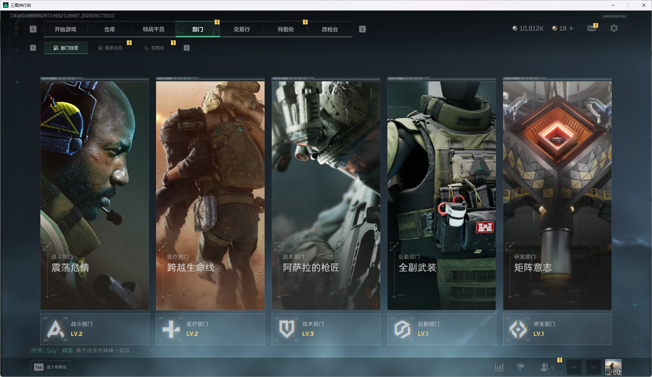Click the second empty squad slot plus
The height and width of the screenshot is (377, 652).
tap(594, 367)
